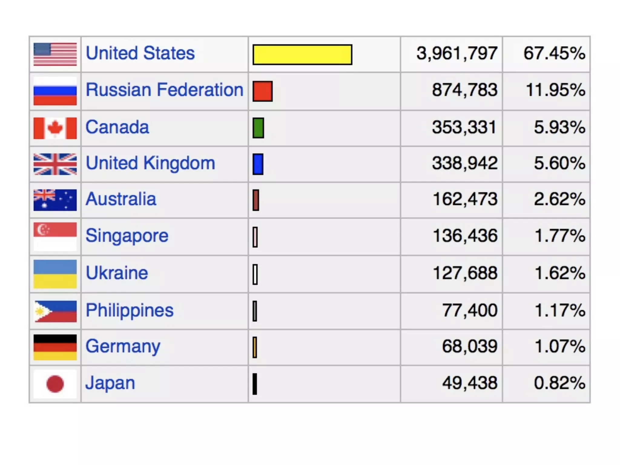Screen dimensions: 620x465
Task: Open the Russian Federation link
Action: [164, 90]
